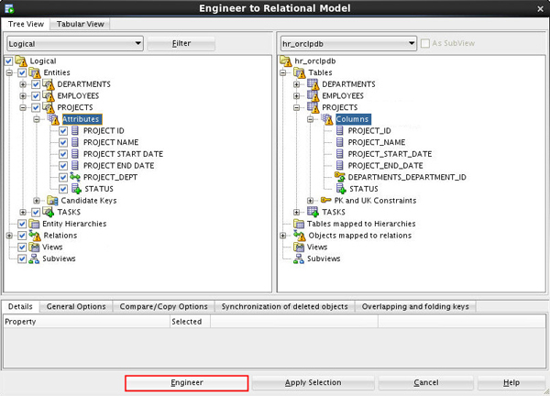Screen dimensions: 550x396
Task: Toggle the As SubView checkbox
Action: pyautogui.click(x=425, y=43)
